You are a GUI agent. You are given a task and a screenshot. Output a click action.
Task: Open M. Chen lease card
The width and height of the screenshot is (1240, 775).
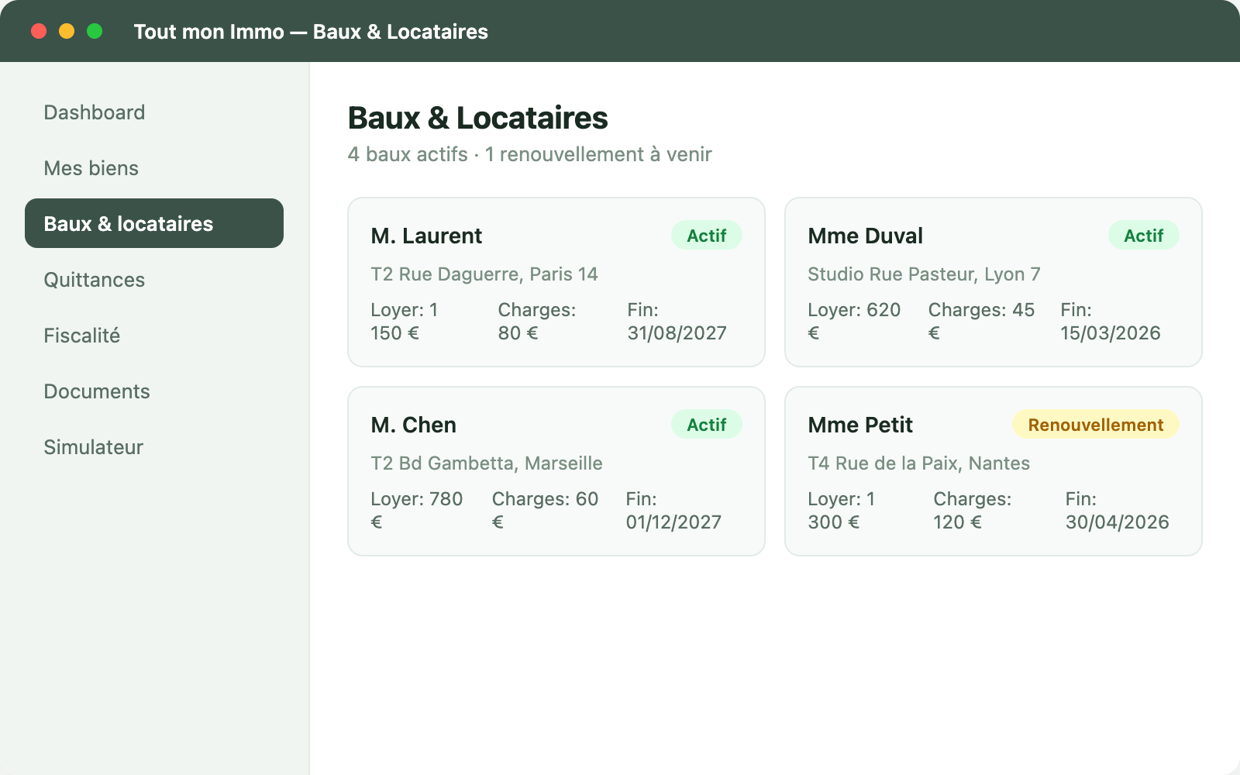[x=556, y=471]
